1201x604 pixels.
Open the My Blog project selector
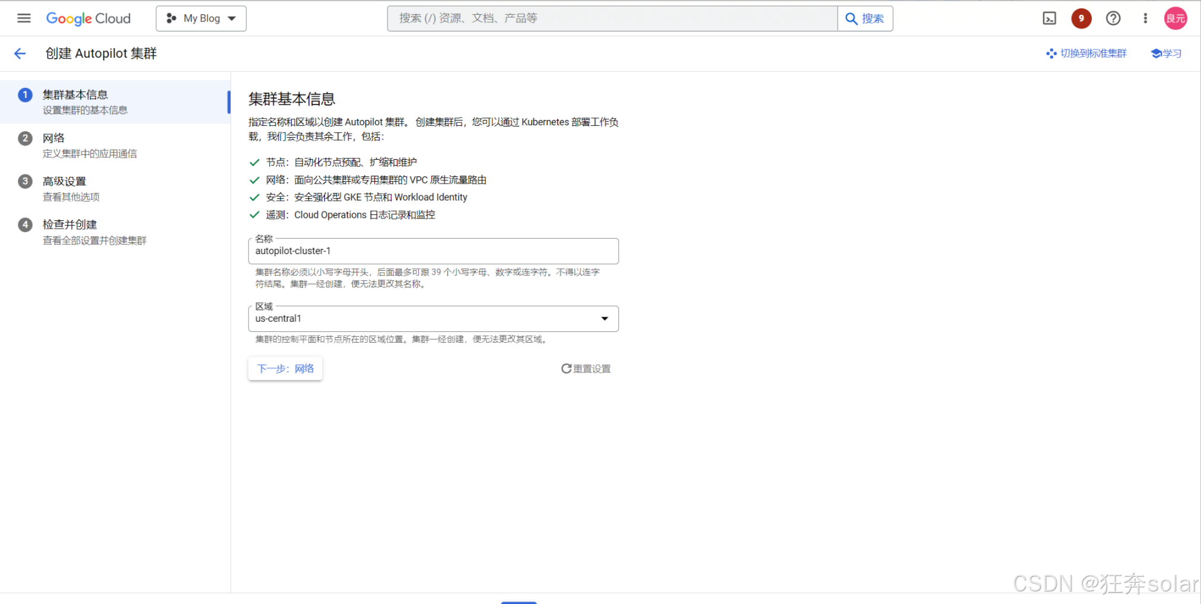201,18
